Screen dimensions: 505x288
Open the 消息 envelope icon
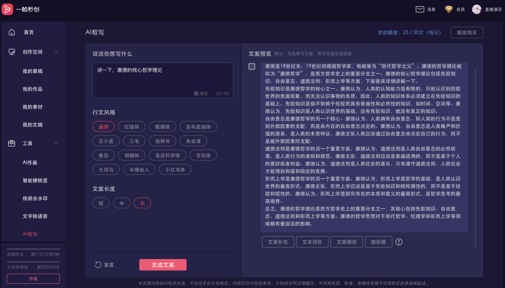(419, 9)
